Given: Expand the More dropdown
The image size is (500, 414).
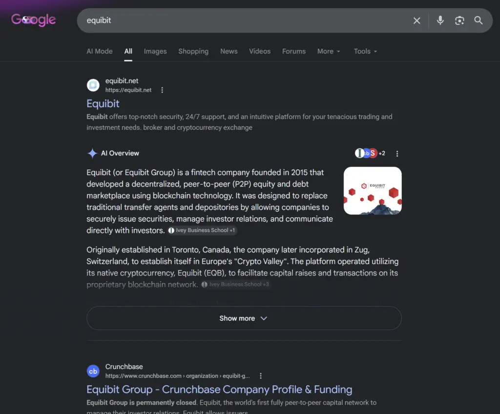Looking at the screenshot, I should click(x=329, y=51).
